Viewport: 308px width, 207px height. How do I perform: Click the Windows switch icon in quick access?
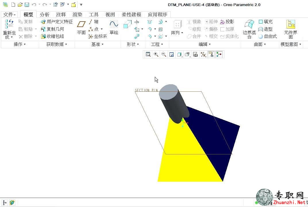[62, 5]
